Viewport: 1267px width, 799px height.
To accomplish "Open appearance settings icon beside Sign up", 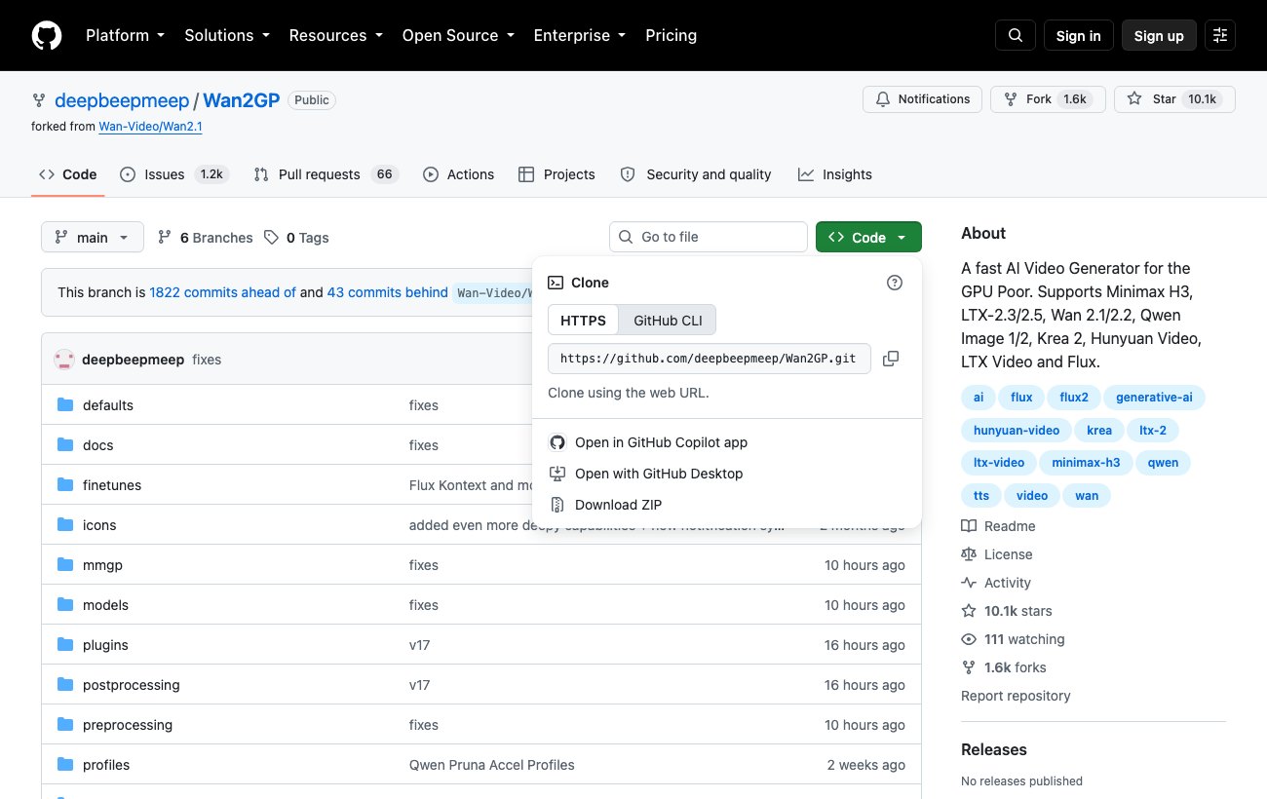I will 1220,35.
